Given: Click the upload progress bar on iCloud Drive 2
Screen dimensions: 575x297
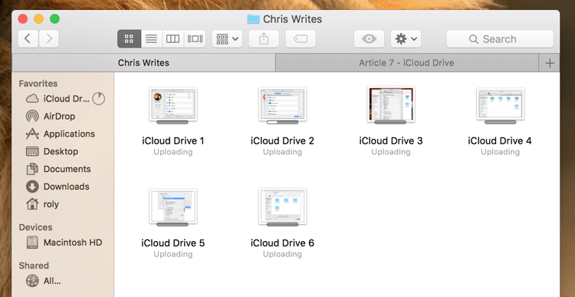Looking at the screenshot, I should [x=282, y=122].
